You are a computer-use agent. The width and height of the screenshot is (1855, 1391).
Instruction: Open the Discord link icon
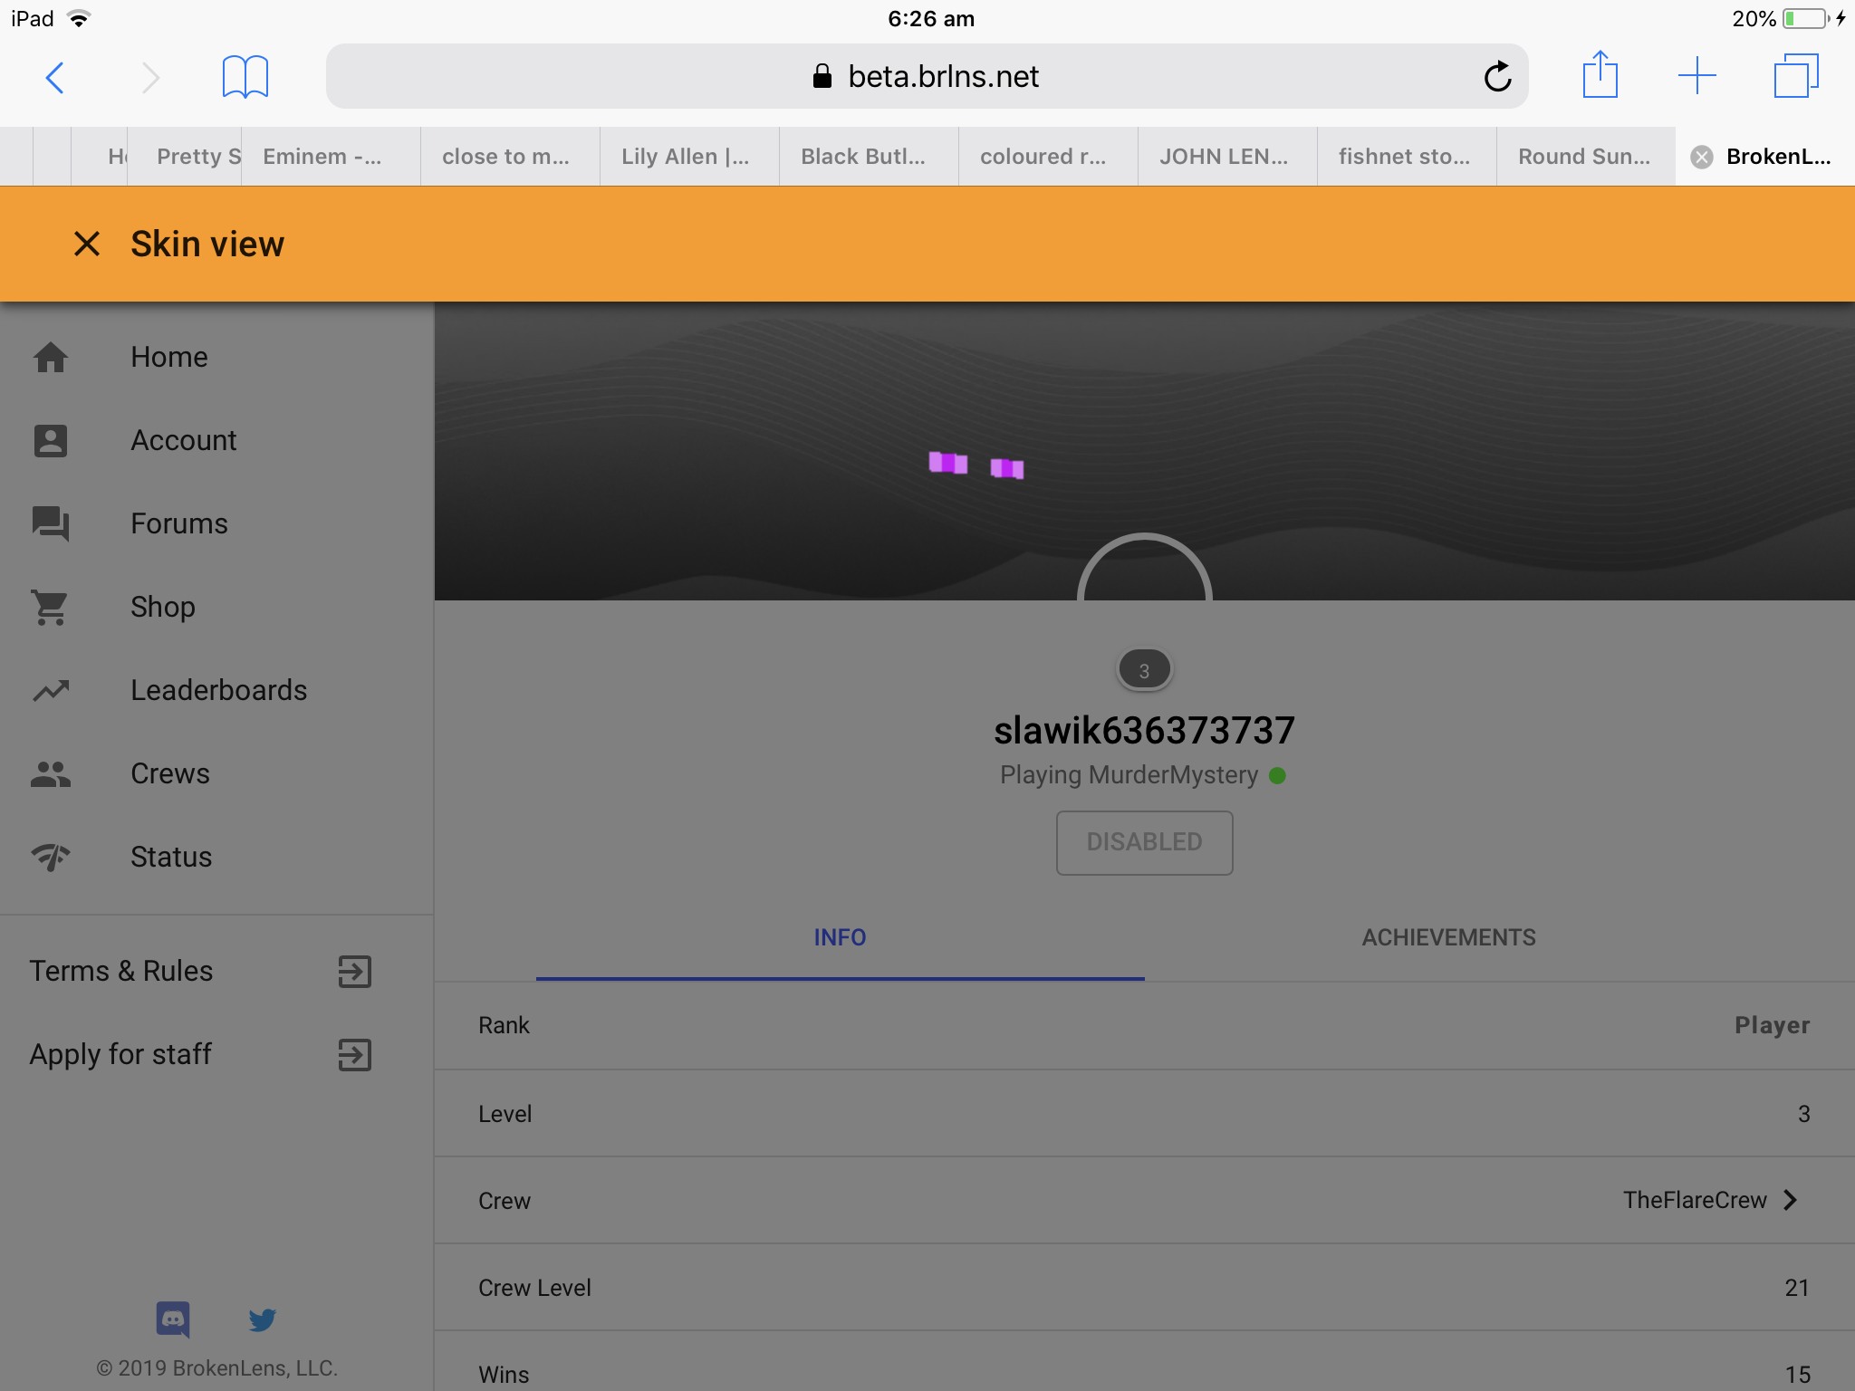click(173, 1319)
